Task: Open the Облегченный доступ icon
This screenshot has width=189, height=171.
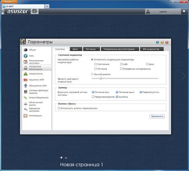Action: (x=25, y=104)
